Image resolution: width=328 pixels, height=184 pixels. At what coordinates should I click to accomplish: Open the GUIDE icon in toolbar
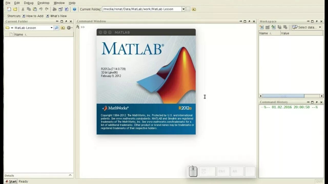click(x=60, y=9)
